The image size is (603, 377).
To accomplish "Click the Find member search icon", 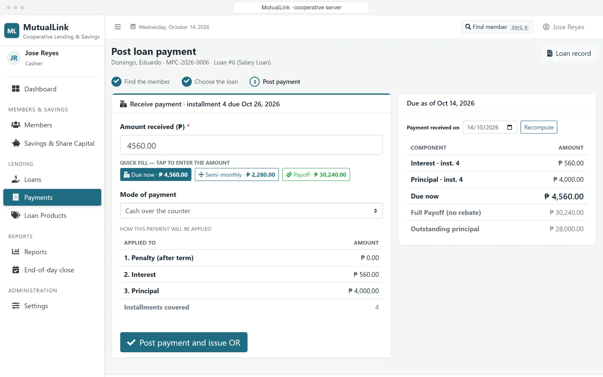I will pos(468,27).
